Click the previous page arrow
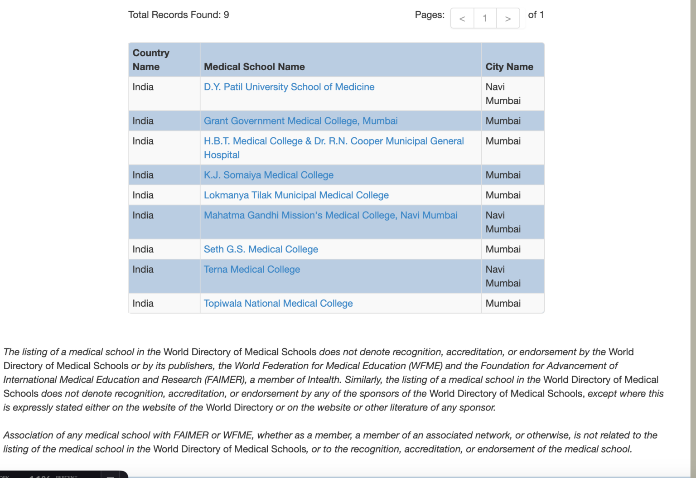The height and width of the screenshot is (478, 696). point(462,18)
